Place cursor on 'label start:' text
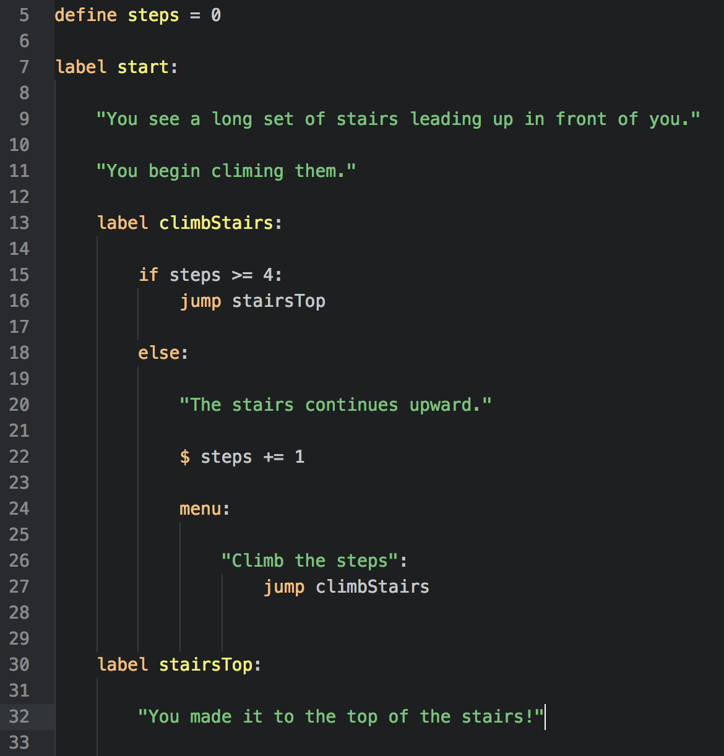724x756 pixels. [x=116, y=67]
